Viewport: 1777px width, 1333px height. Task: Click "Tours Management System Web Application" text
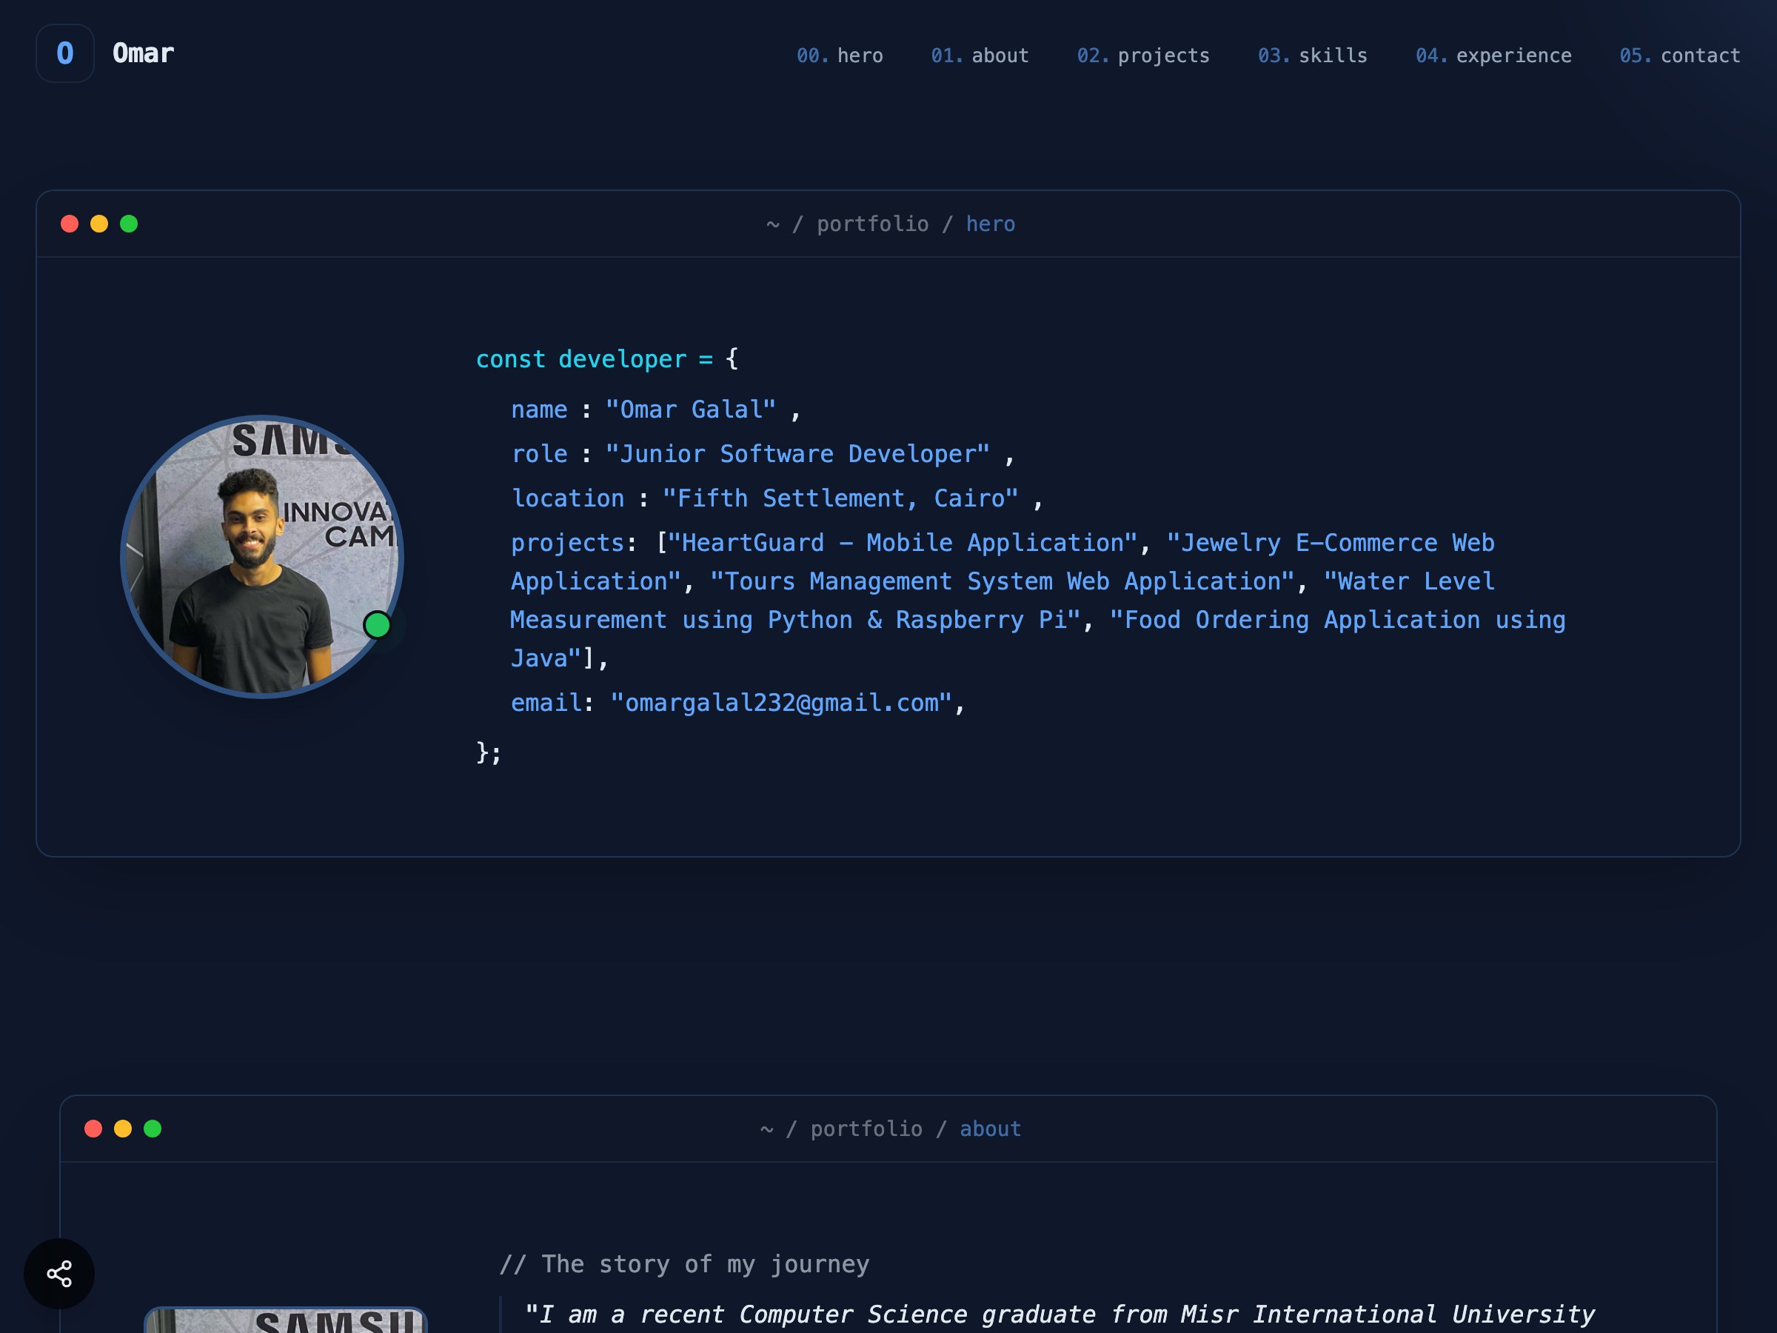(x=1003, y=582)
